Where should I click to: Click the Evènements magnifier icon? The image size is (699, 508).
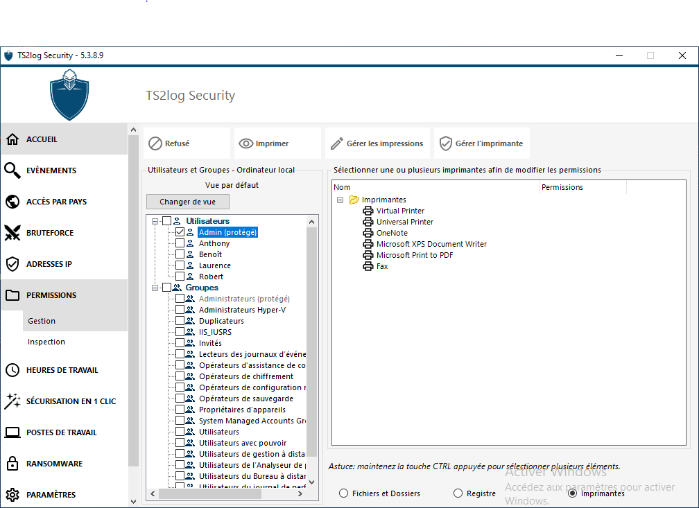12,170
